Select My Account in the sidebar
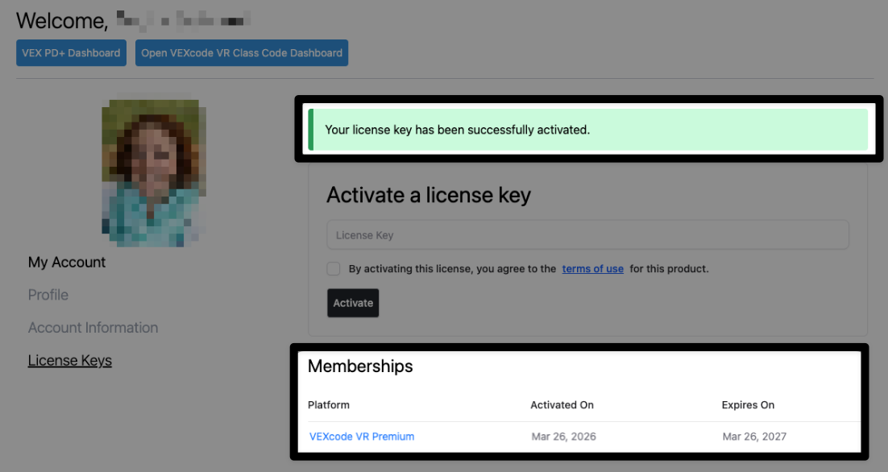Viewport: 888px width, 472px height. click(x=66, y=262)
